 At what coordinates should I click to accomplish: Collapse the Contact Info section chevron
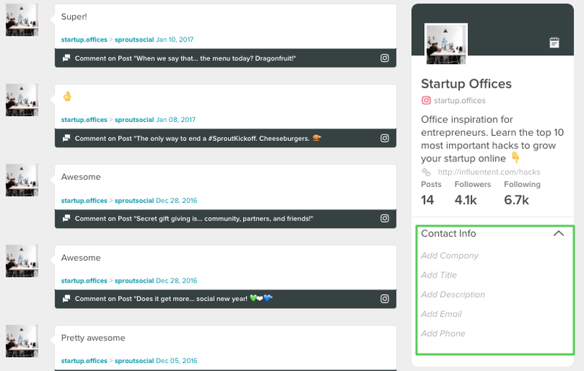click(558, 234)
